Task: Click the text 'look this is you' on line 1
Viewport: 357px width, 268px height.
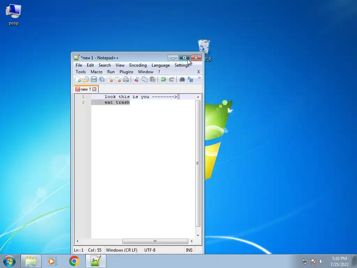Action: [127, 97]
